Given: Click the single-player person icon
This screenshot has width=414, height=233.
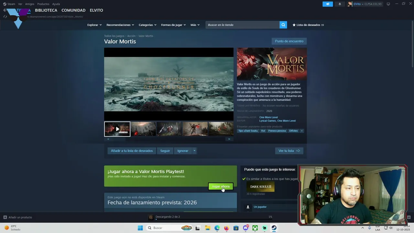Looking at the screenshot, I should (x=248, y=207).
